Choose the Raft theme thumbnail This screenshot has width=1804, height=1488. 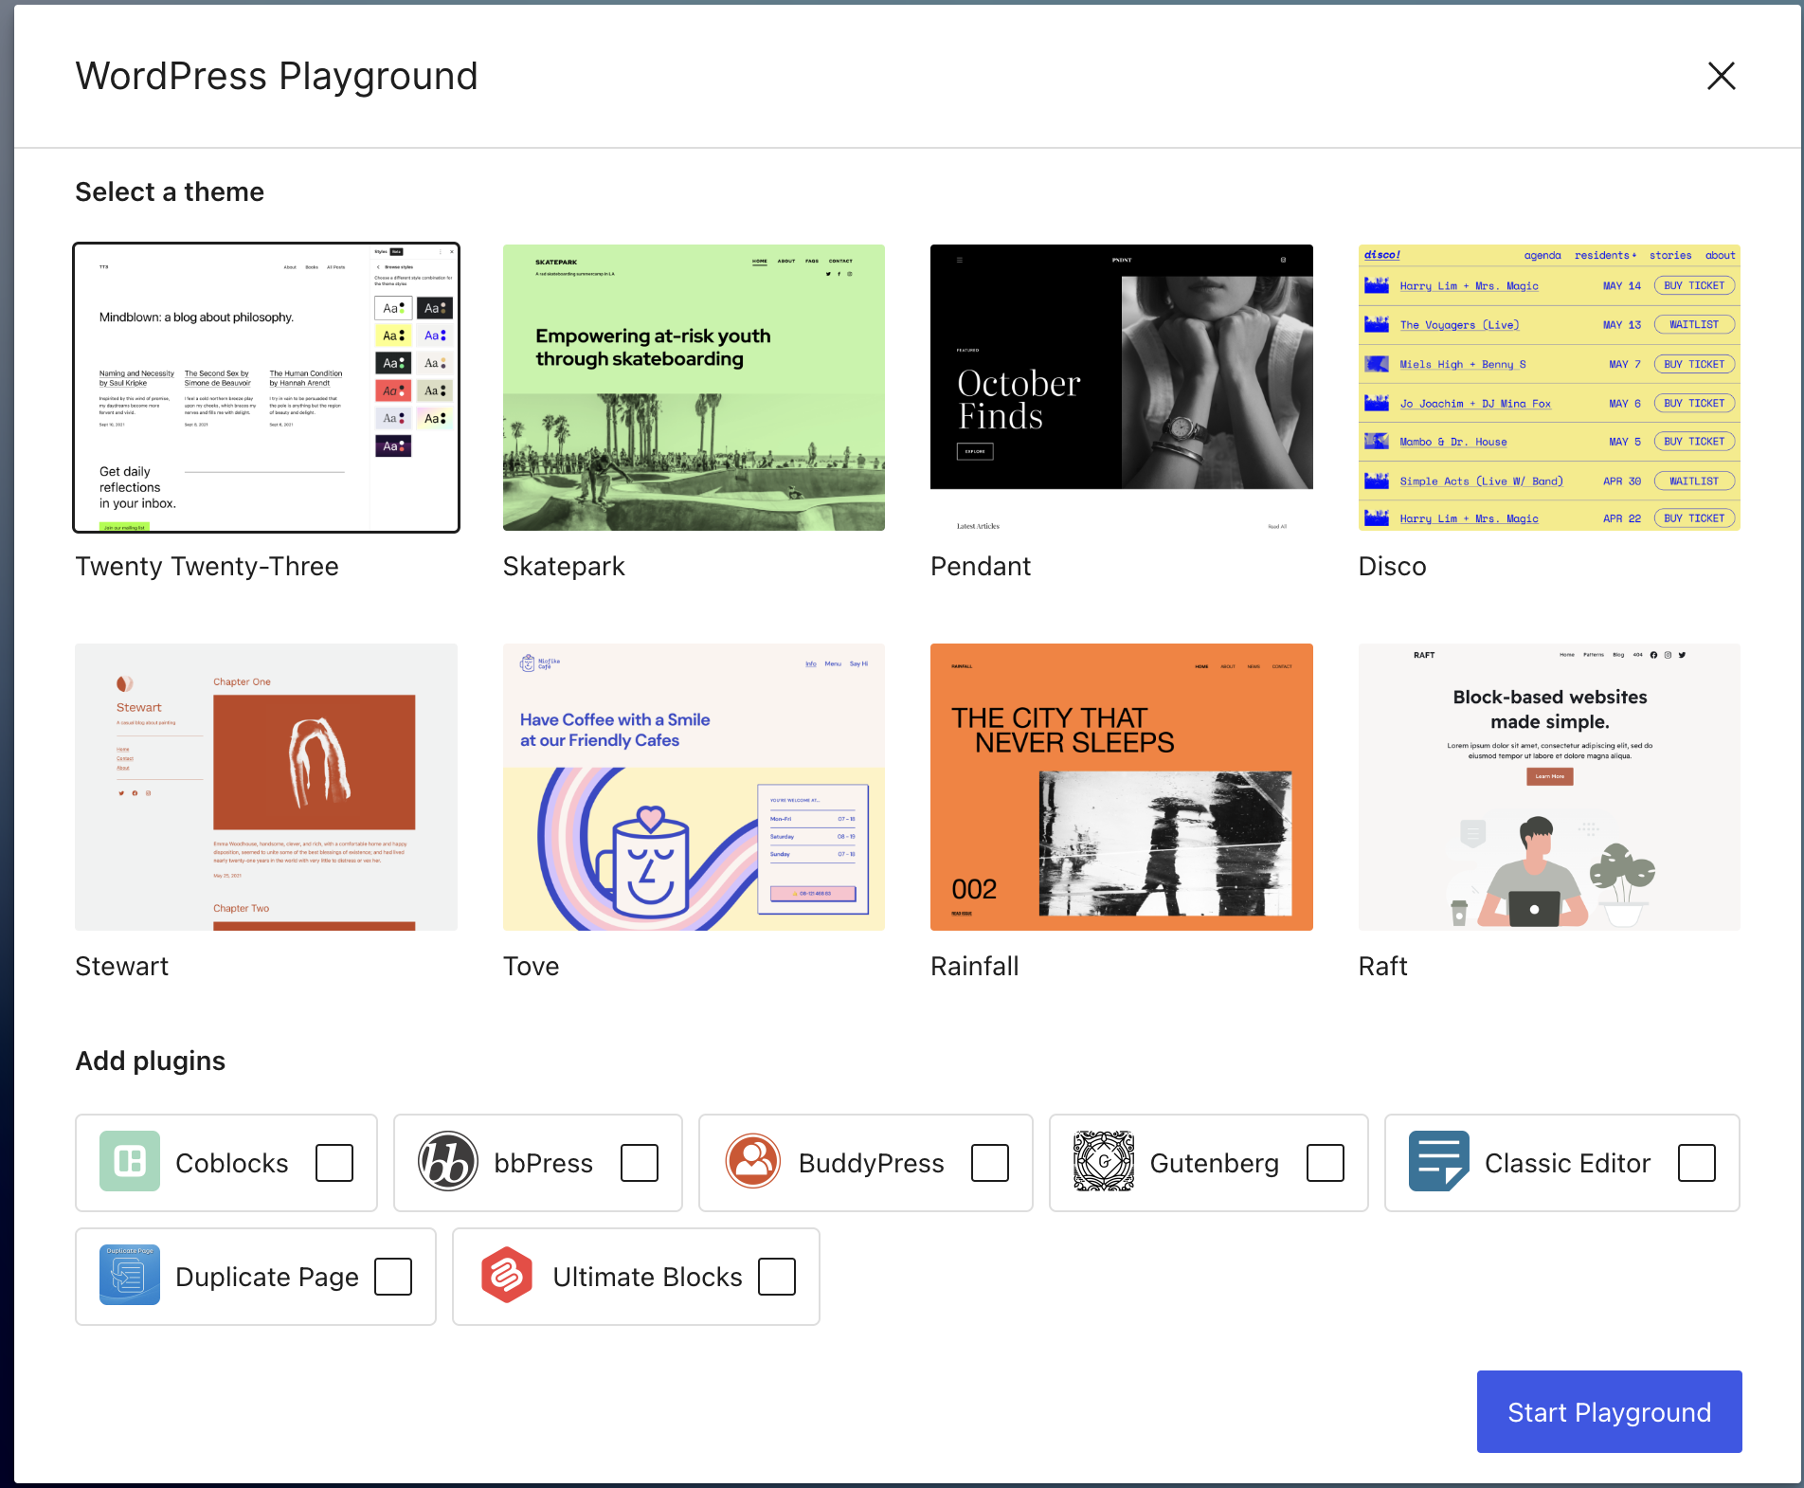[1549, 787]
